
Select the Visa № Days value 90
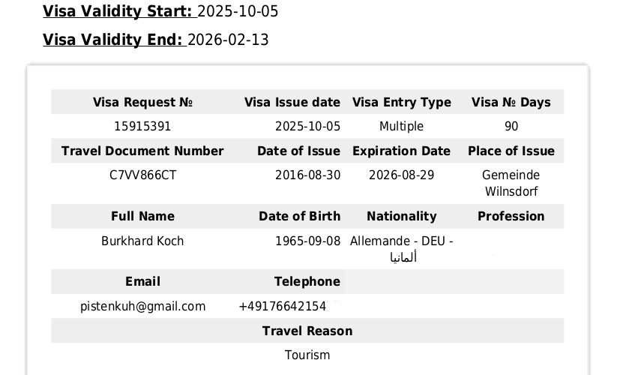tap(511, 126)
